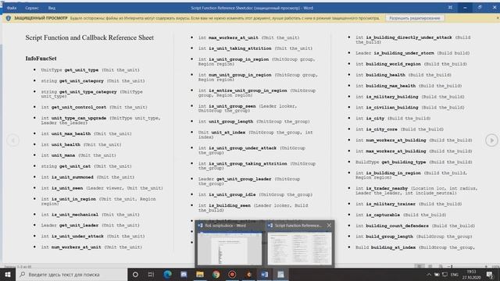Launch Microsoft Edge from the taskbar
500x281 pixels.
tap(167, 274)
